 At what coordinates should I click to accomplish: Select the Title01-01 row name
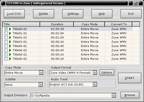(x=20, y=33)
